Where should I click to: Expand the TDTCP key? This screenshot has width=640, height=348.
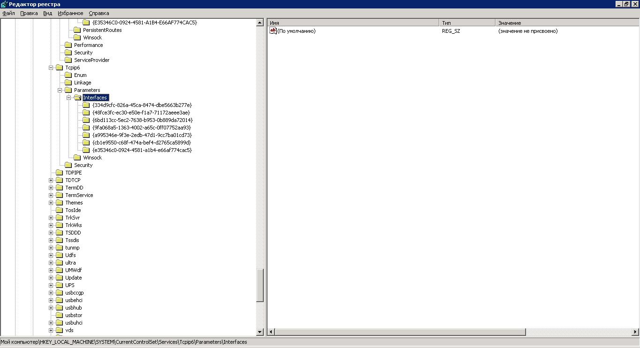[51, 180]
